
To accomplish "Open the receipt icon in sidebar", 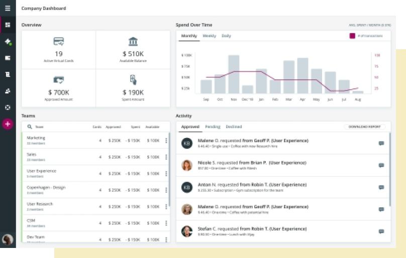I will [8, 74].
